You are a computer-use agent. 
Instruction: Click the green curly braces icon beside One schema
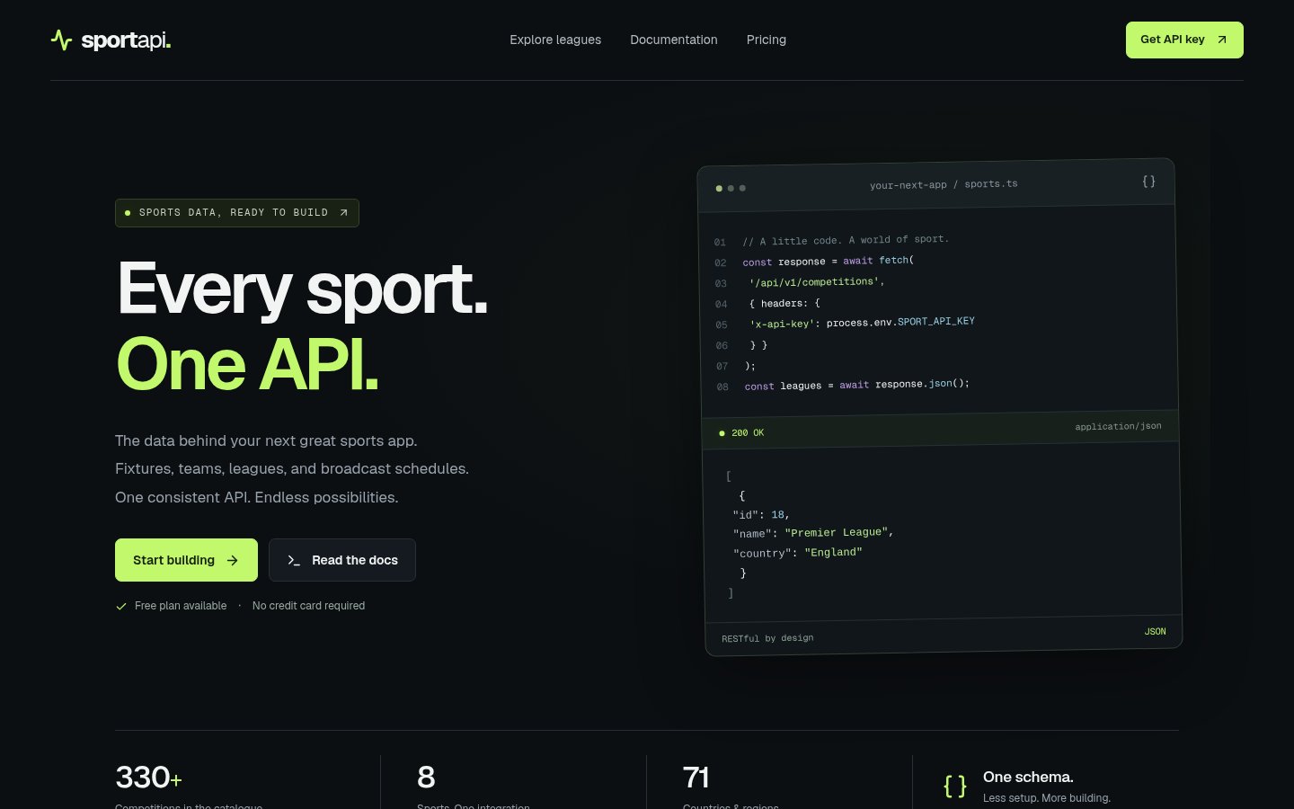[955, 787]
